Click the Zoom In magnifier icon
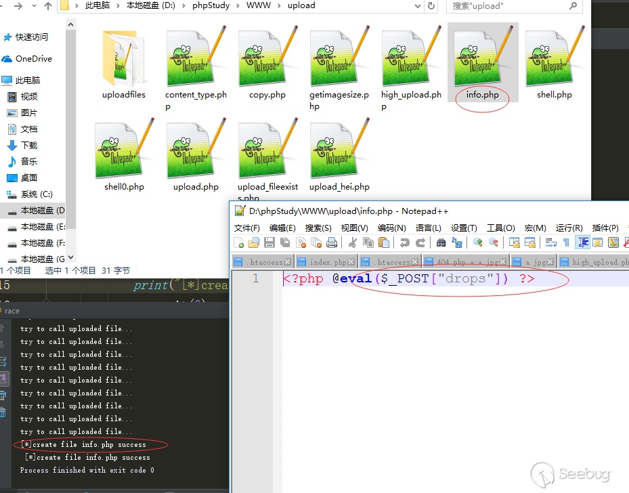This screenshot has width=629, height=493. pyautogui.click(x=477, y=242)
